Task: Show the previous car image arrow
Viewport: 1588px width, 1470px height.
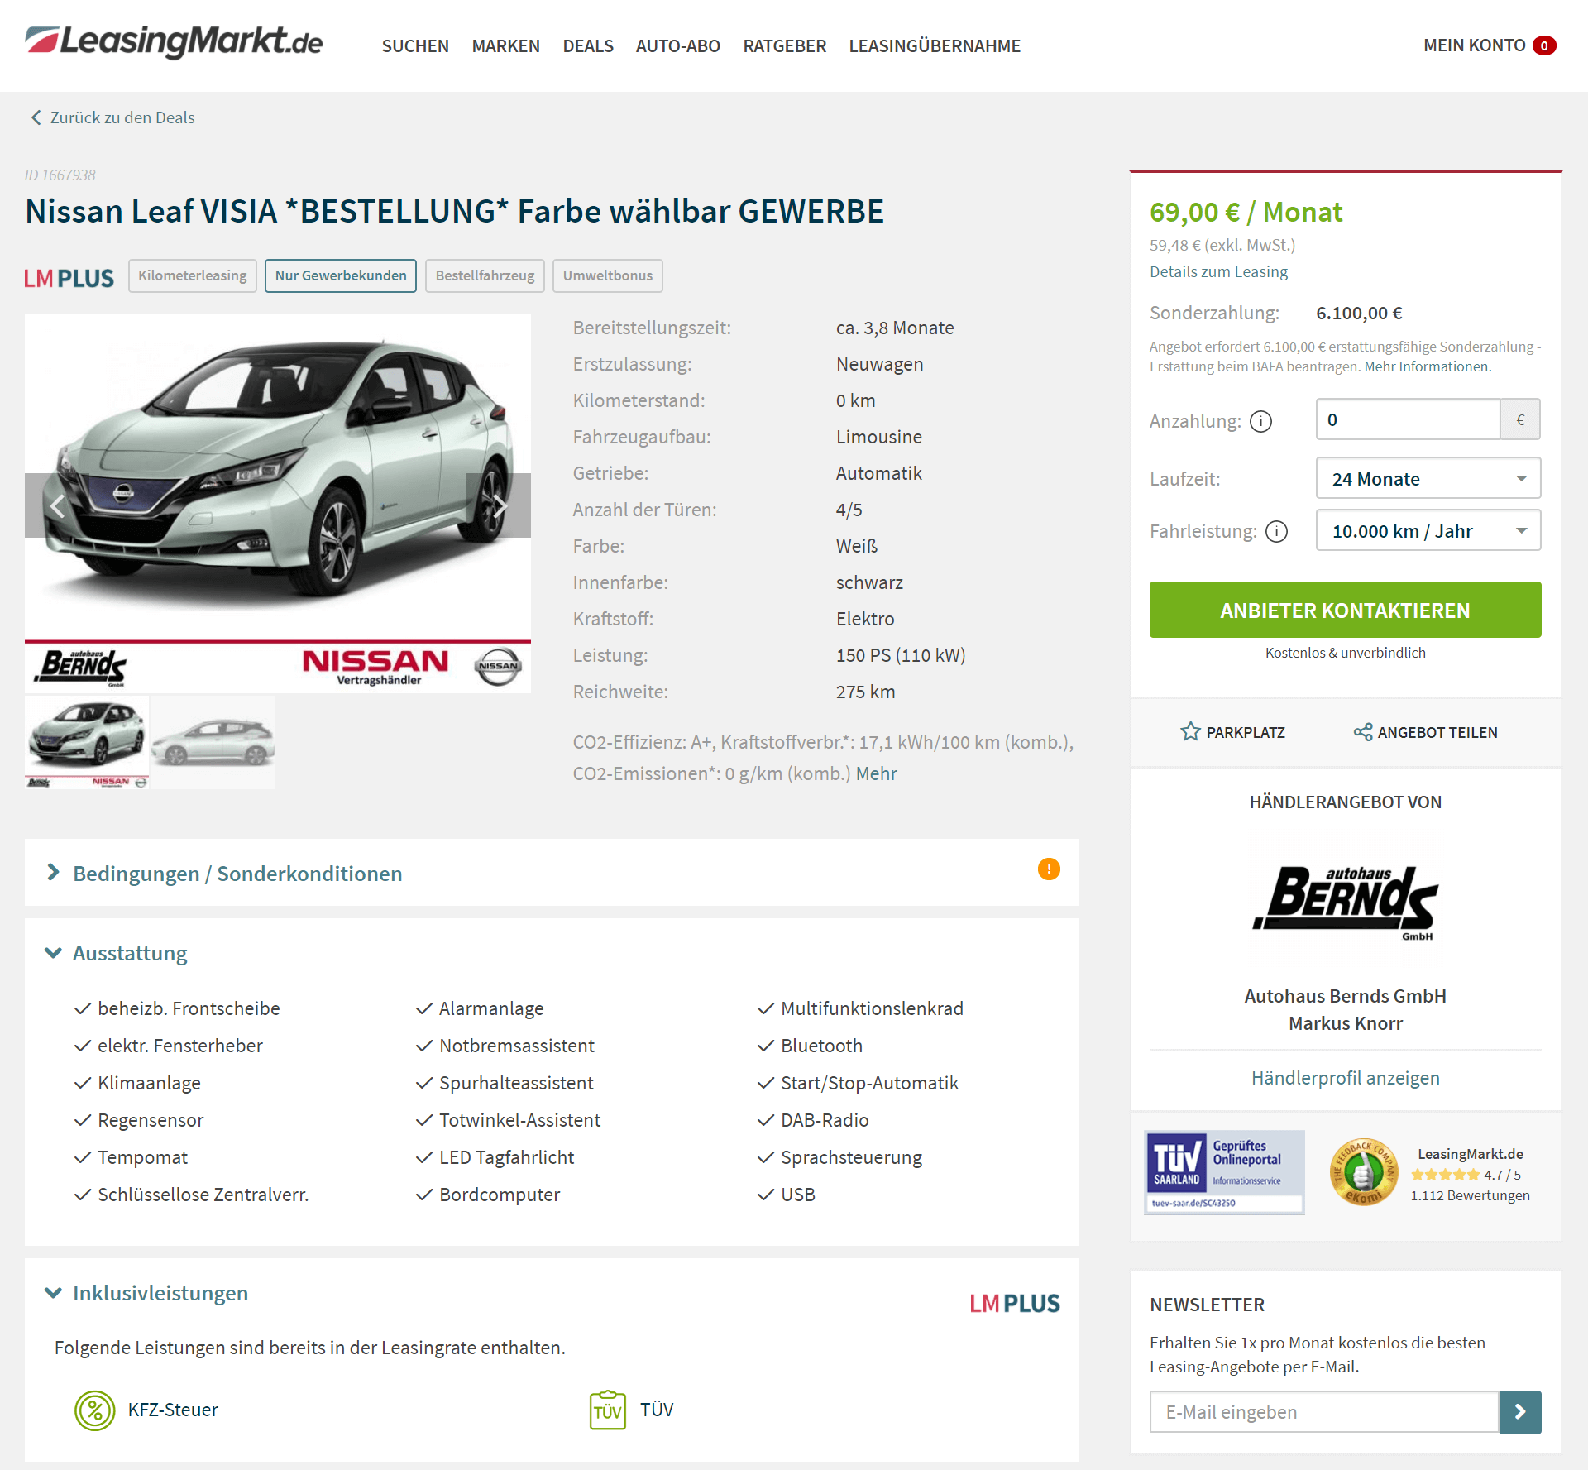Action: coord(57,505)
